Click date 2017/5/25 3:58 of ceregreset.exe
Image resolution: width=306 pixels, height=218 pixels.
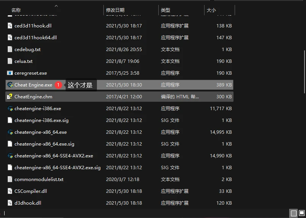point(123,73)
